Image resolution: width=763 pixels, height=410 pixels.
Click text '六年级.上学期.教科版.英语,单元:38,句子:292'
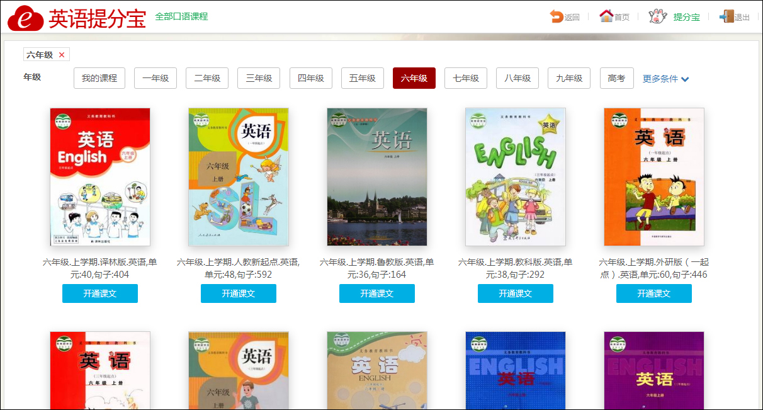(x=516, y=268)
